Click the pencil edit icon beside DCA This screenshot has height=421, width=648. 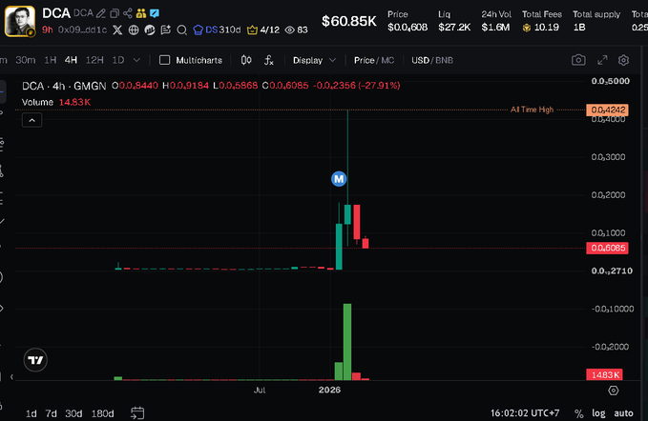coord(101,13)
